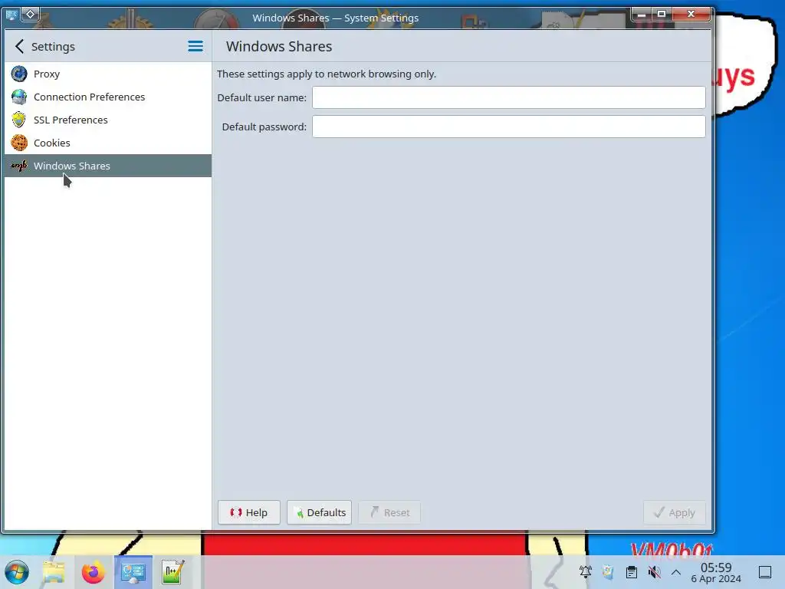Viewport: 785px width, 589px height.
Task: Click the Reset button
Action: [389, 512]
